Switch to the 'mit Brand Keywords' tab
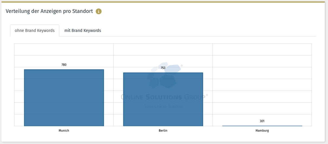328x144 pixels. 83,30
